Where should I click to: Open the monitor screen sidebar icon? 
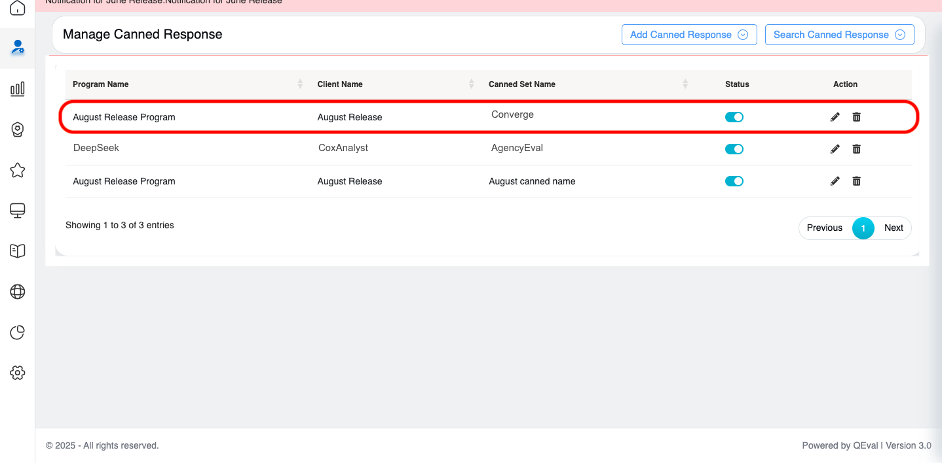click(18, 211)
